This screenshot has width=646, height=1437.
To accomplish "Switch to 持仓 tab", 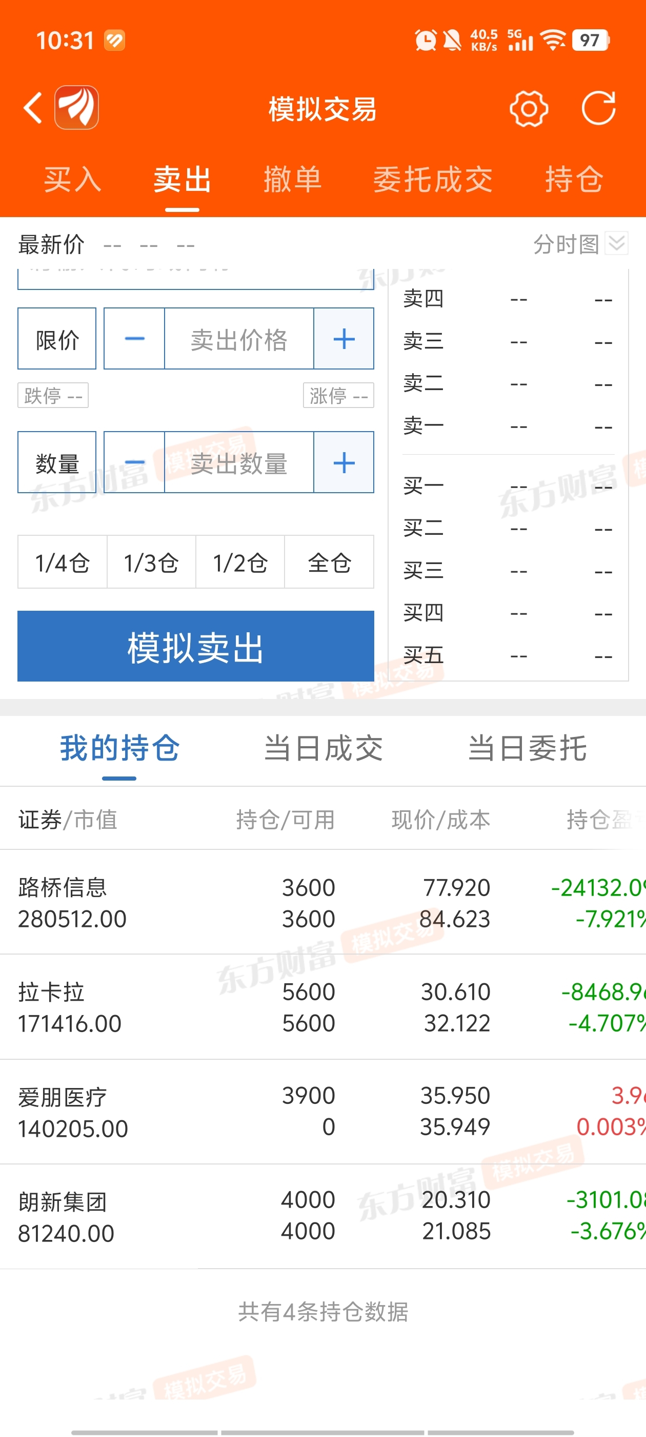I will click(x=574, y=180).
